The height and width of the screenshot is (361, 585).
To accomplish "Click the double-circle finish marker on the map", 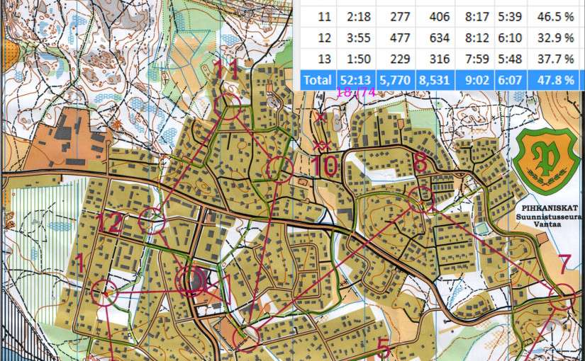I will point(191,281).
